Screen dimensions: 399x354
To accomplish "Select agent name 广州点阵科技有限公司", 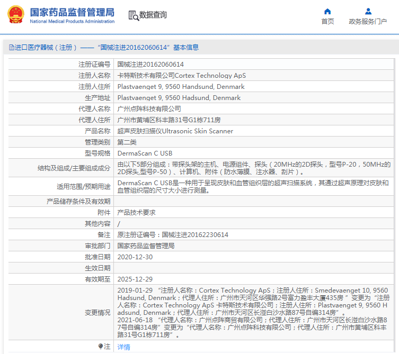I will (x=149, y=109).
